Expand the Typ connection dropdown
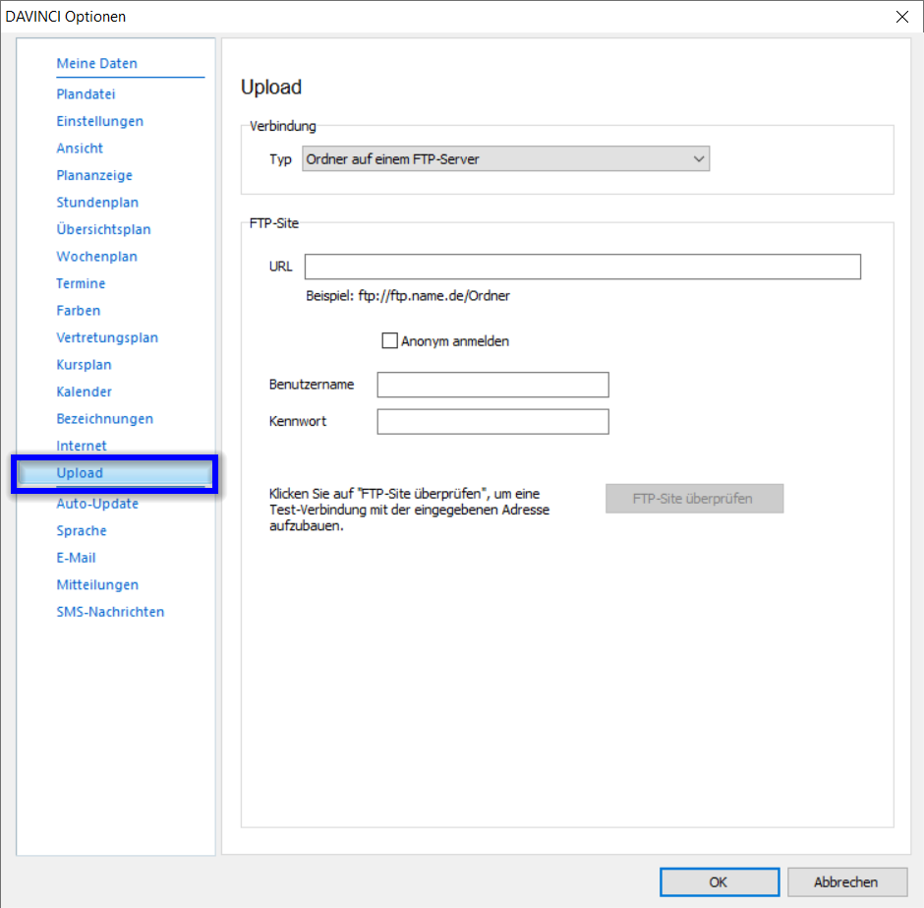This screenshot has width=924, height=908. pos(505,159)
